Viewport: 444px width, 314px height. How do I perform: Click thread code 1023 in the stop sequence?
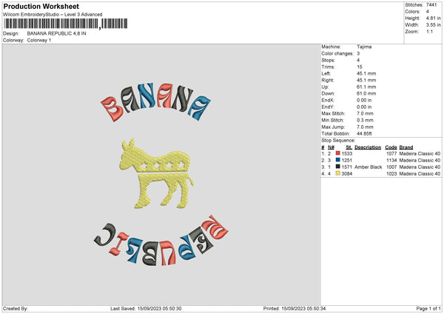[391, 174]
